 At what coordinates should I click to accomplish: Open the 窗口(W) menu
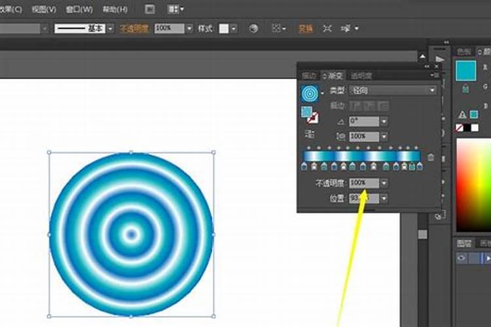click(79, 9)
